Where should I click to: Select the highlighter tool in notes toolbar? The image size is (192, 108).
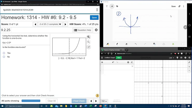[x=117, y=44]
